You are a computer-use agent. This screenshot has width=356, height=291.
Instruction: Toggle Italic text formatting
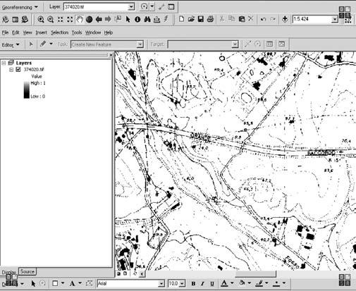202,284
